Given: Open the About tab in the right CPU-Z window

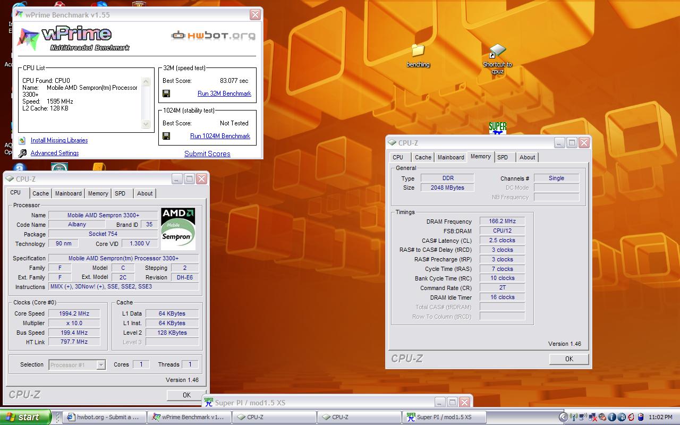Looking at the screenshot, I should click(528, 157).
